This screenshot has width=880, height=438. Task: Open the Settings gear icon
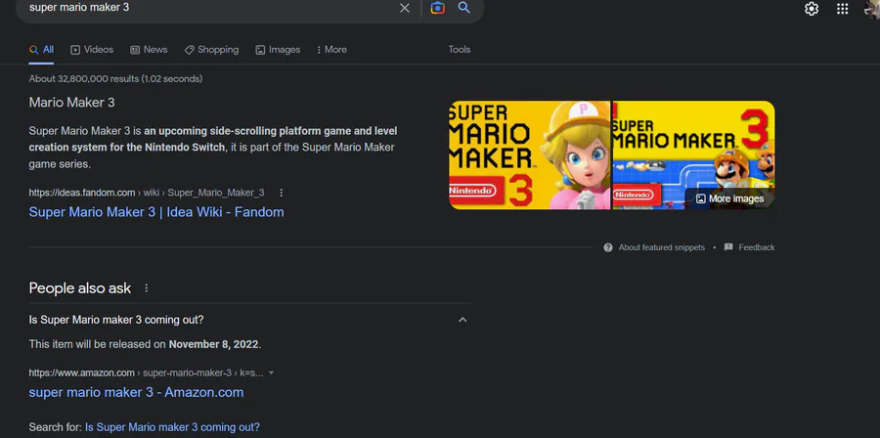point(812,9)
